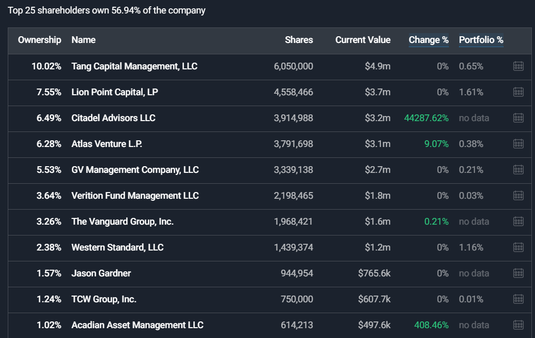The width and height of the screenshot is (535, 338).
Task: Click the Portfolio % column header
Action: [x=481, y=40]
